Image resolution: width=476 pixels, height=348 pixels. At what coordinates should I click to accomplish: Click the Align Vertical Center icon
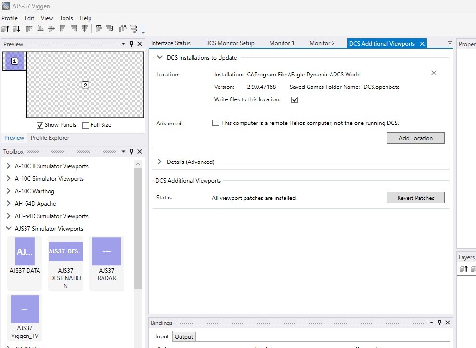coord(85,29)
